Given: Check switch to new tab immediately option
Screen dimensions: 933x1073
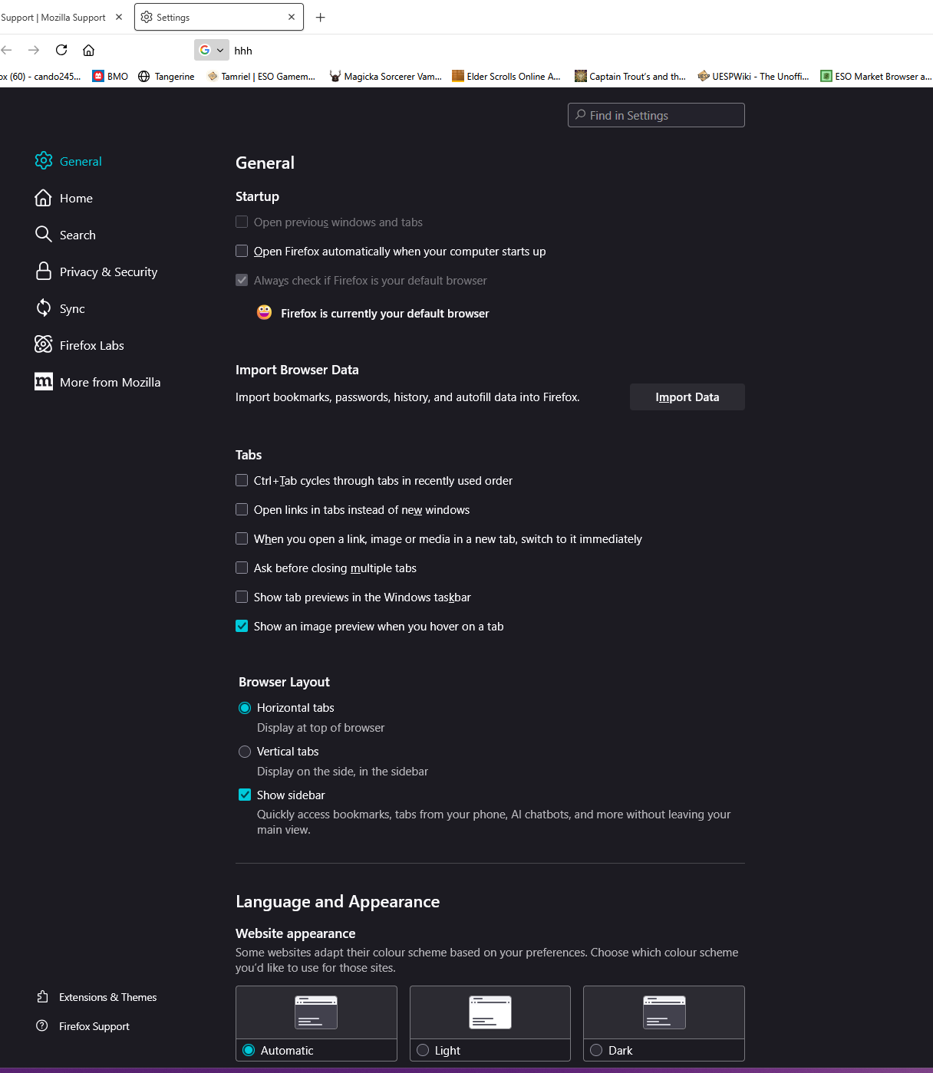Looking at the screenshot, I should 242,538.
